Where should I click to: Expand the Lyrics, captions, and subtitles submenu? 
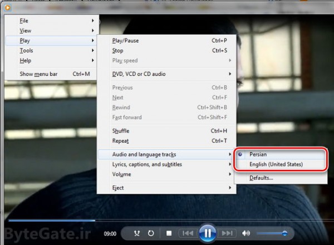coord(147,164)
